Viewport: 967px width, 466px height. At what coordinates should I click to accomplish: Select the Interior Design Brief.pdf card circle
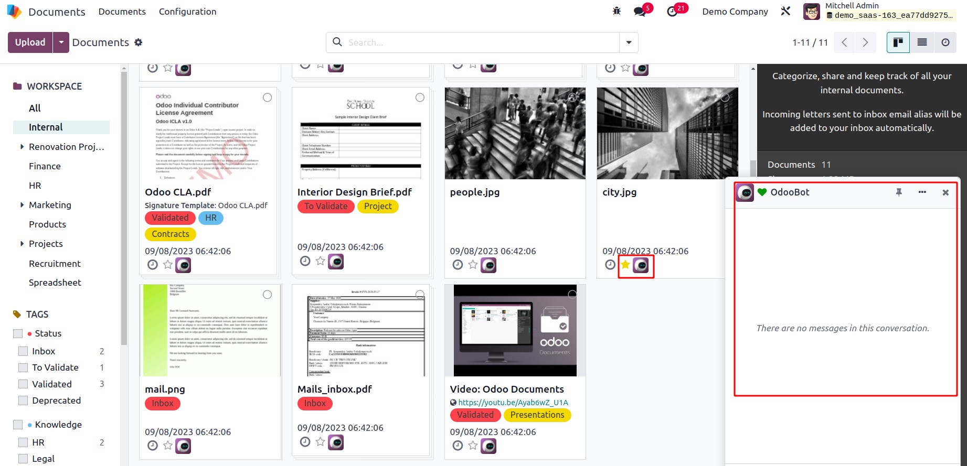click(x=420, y=97)
